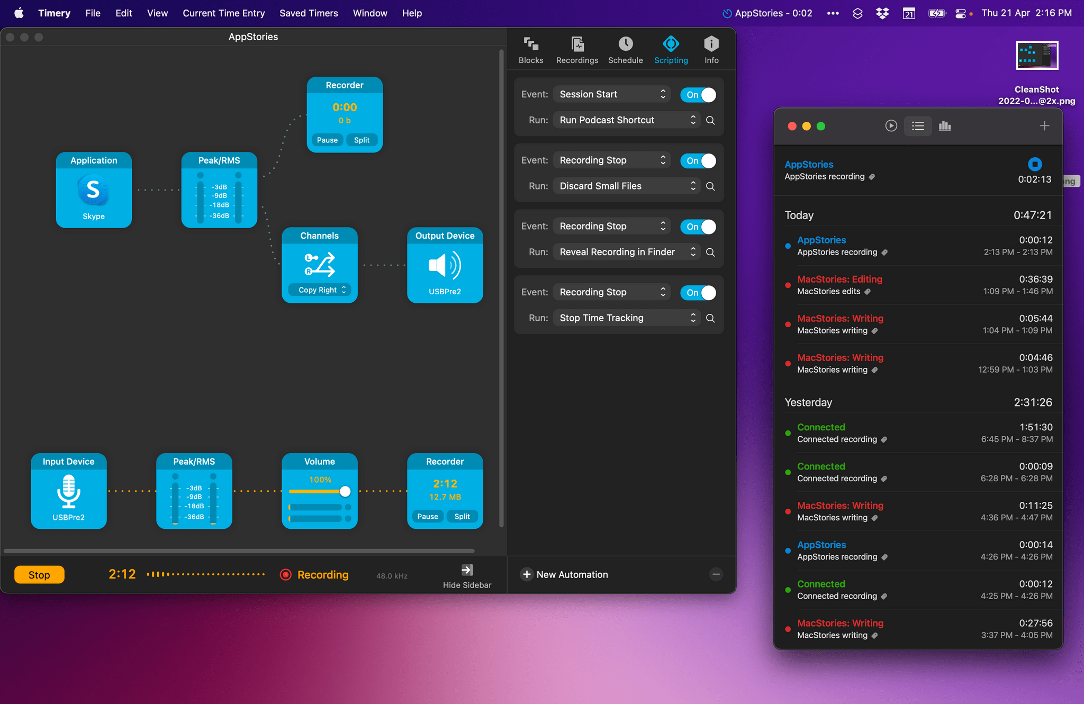The image size is (1084, 704).
Task: Expand the Session Start event dropdown
Action: tap(663, 94)
